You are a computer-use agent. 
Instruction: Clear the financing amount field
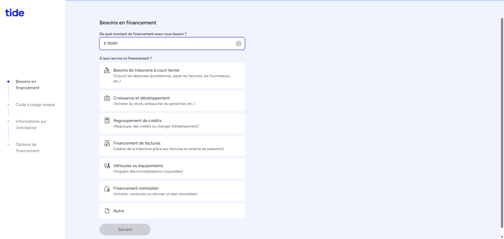(238, 44)
